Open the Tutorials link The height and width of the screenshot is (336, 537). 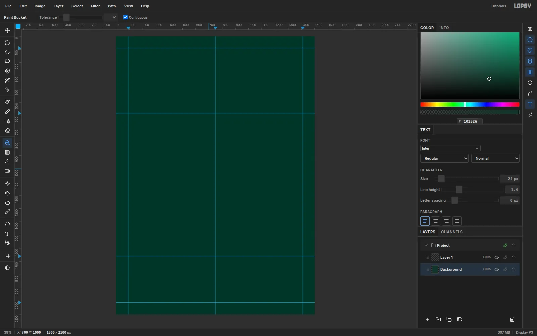click(x=498, y=6)
